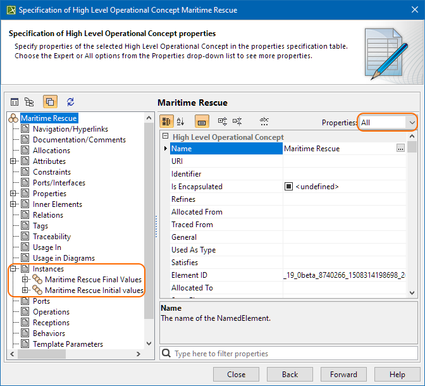The image size is (425, 386).
Task: Click the filter properties search field
Action: (291, 354)
